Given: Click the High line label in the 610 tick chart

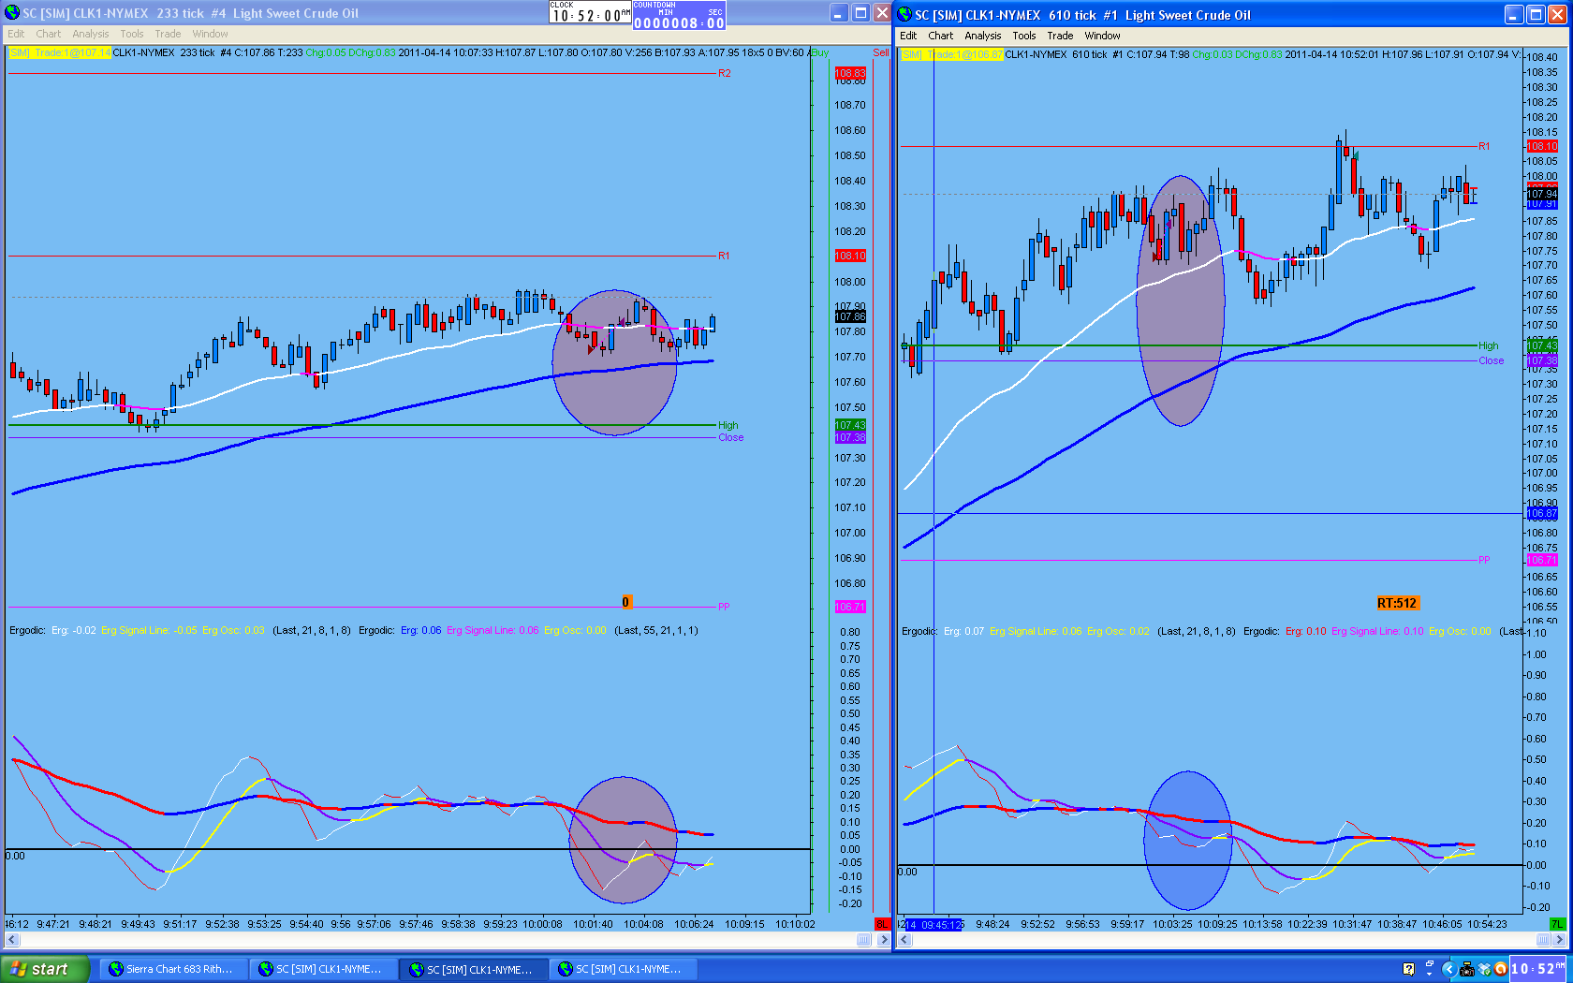Looking at the screenshot, I should pos(1488,345).
